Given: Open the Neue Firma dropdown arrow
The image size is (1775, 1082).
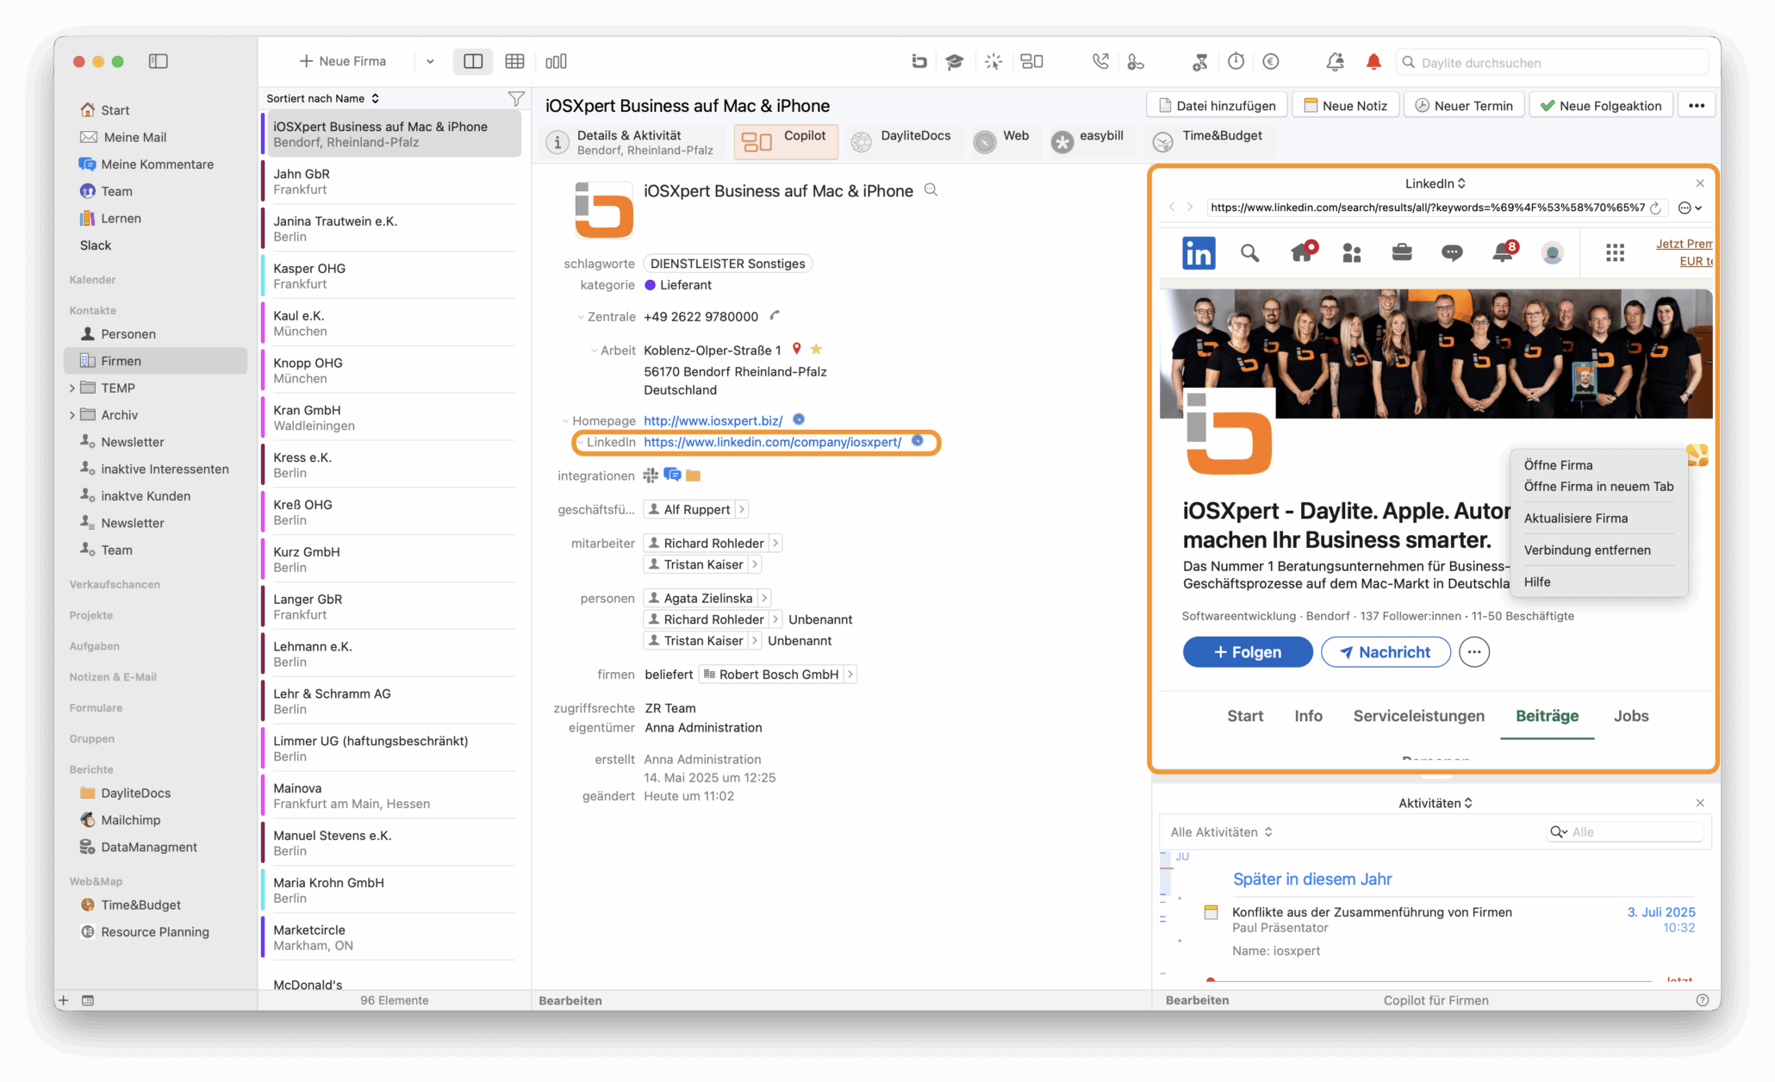Looking at the screenshot, I should tap(430, 62).
